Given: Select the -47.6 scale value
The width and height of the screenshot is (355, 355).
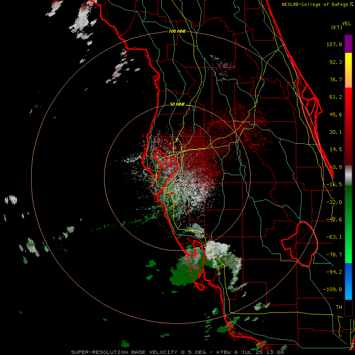Looking at the screenshot, I should tap(334, 220).
